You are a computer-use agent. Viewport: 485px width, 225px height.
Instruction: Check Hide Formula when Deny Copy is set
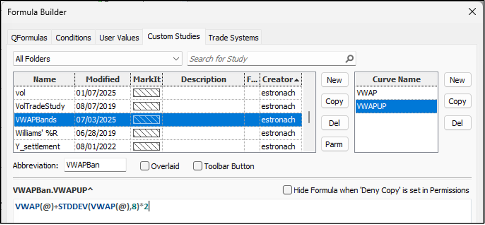click(x=287, y=190)
